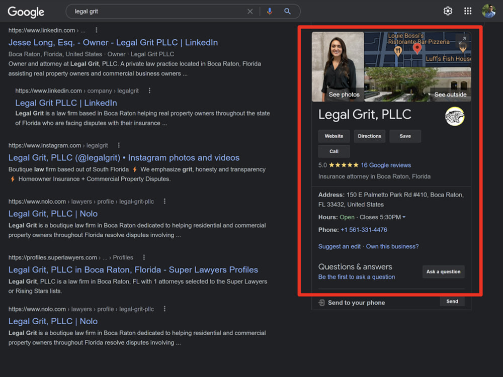
Task: Click the red map location pin
Action: (x=417, y=48)
